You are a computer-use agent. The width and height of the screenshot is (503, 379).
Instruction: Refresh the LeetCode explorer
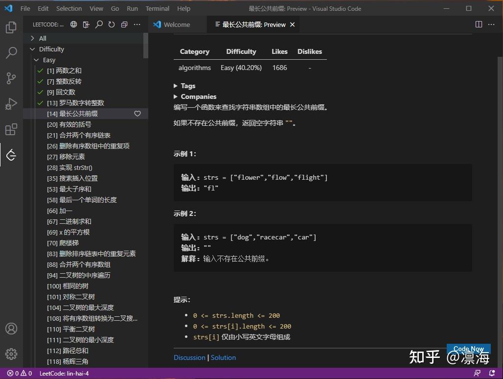click(112, 24)
